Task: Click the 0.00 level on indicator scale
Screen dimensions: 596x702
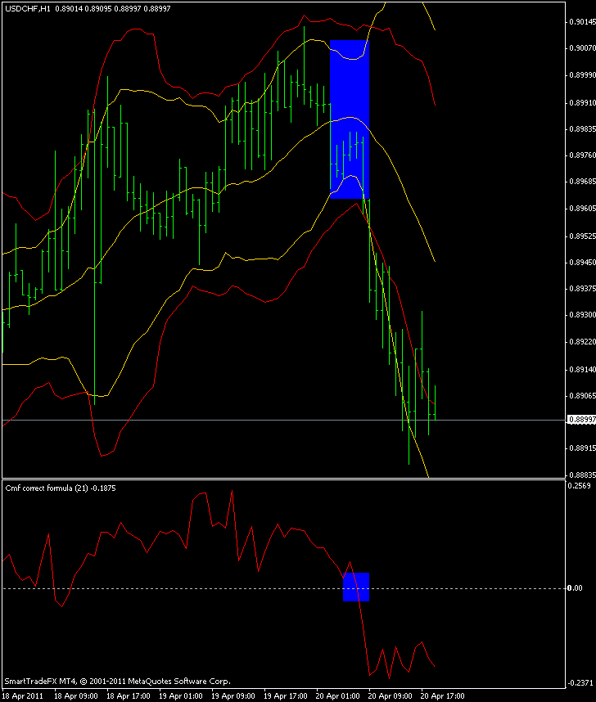Action: pyautogui.click(x=575, y=587)
